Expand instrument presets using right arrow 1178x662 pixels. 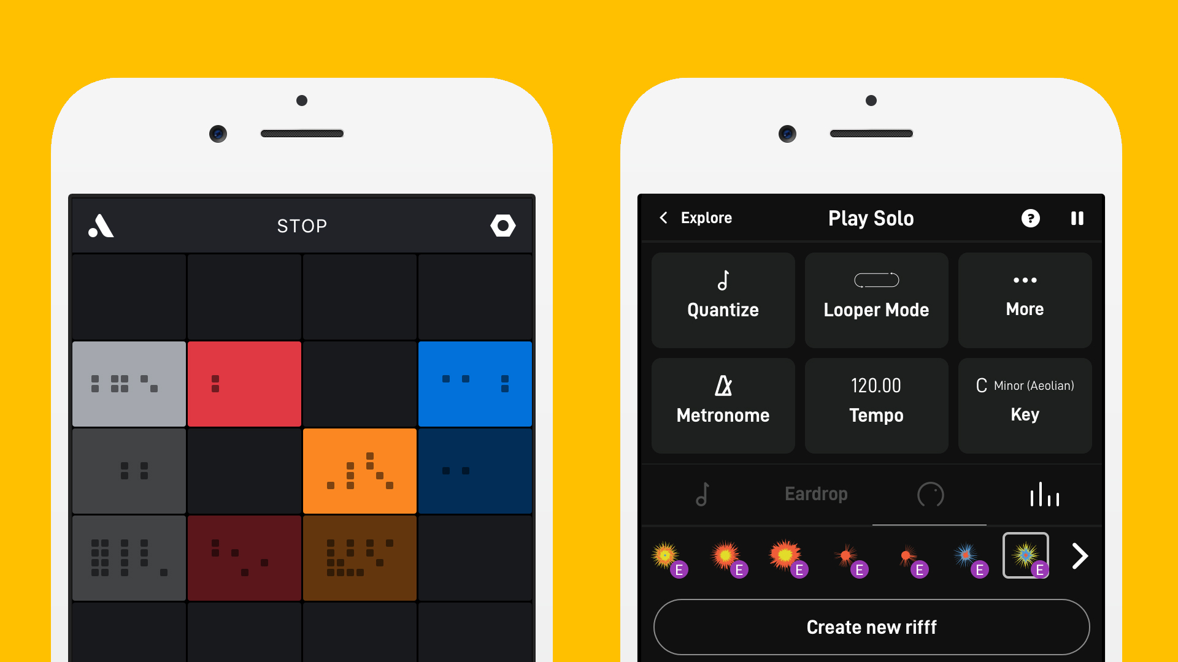tap(1079, 555)
